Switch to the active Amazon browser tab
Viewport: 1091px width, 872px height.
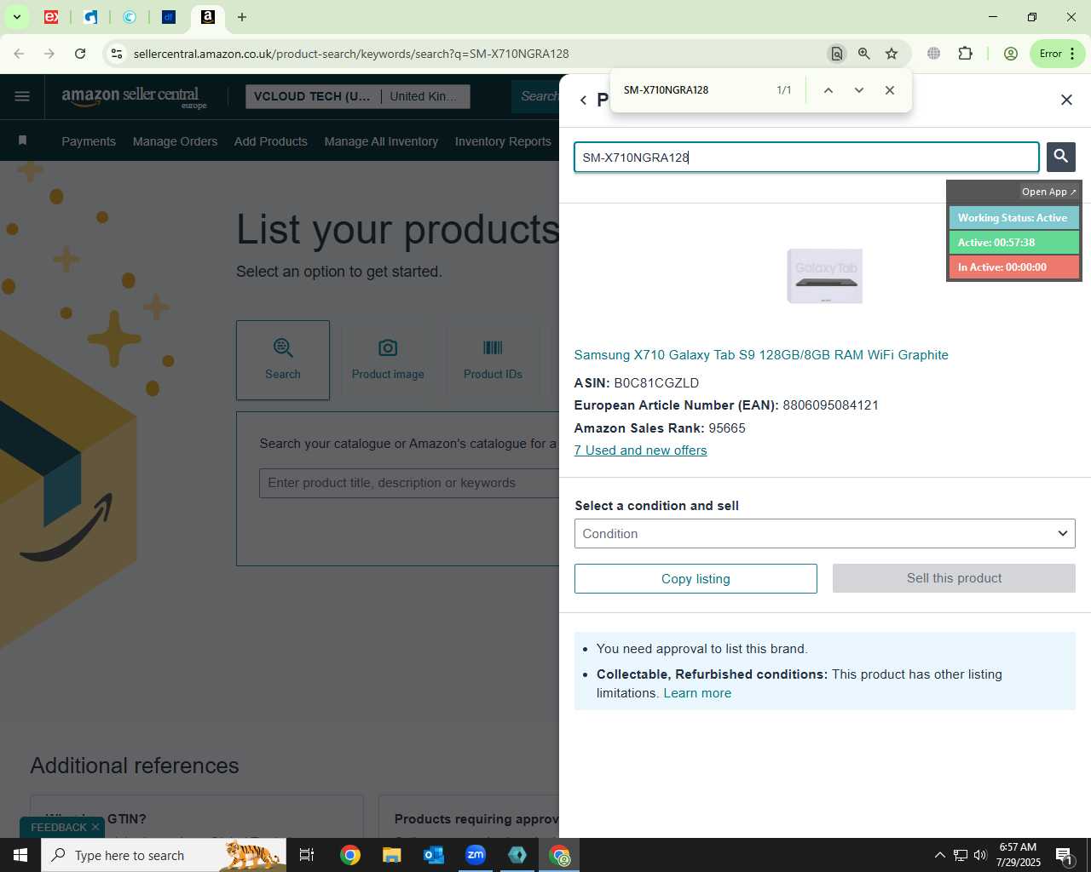[207, 17]
